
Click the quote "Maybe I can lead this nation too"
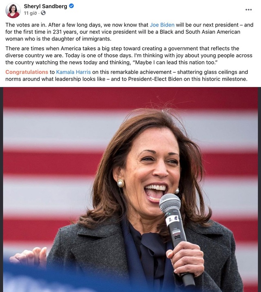coord(175,62)
